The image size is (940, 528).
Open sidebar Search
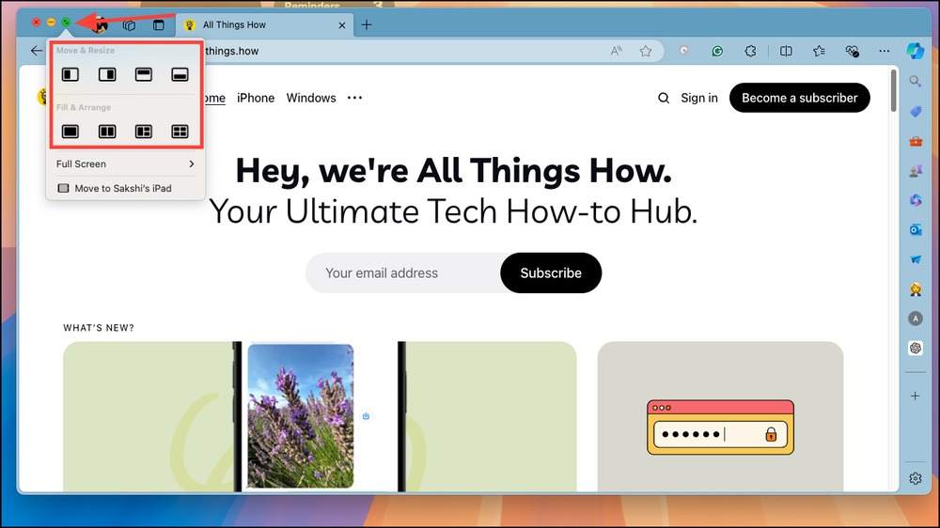pyautogui.click(x=915, y=81)
